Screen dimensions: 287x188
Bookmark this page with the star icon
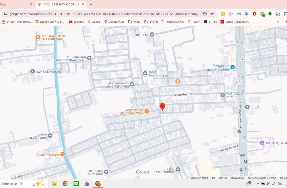pos(212,14)
